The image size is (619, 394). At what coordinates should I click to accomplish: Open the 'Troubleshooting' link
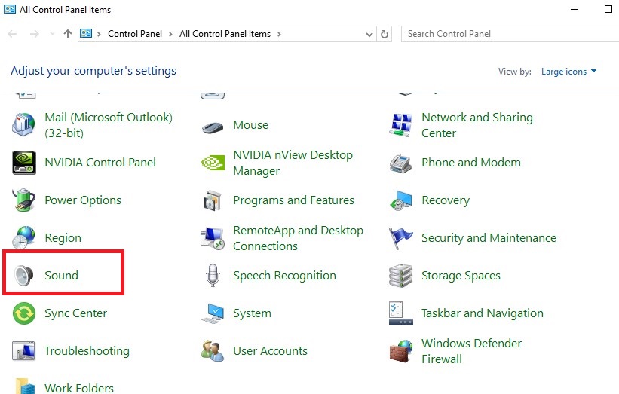tap(87, 351)
